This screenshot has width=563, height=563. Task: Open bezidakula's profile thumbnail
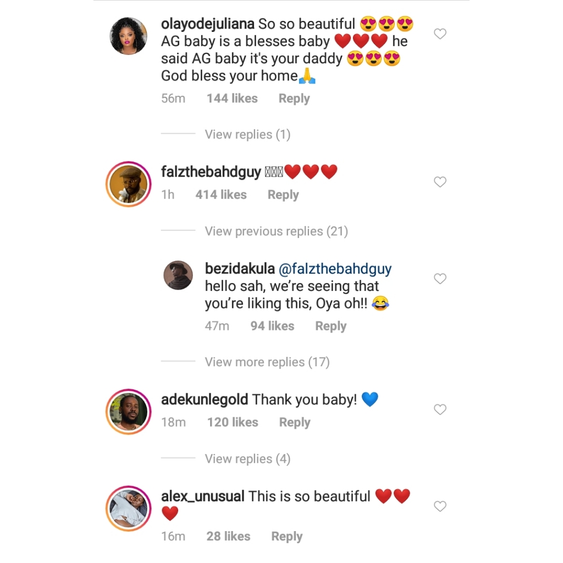[x=178, y=275]
